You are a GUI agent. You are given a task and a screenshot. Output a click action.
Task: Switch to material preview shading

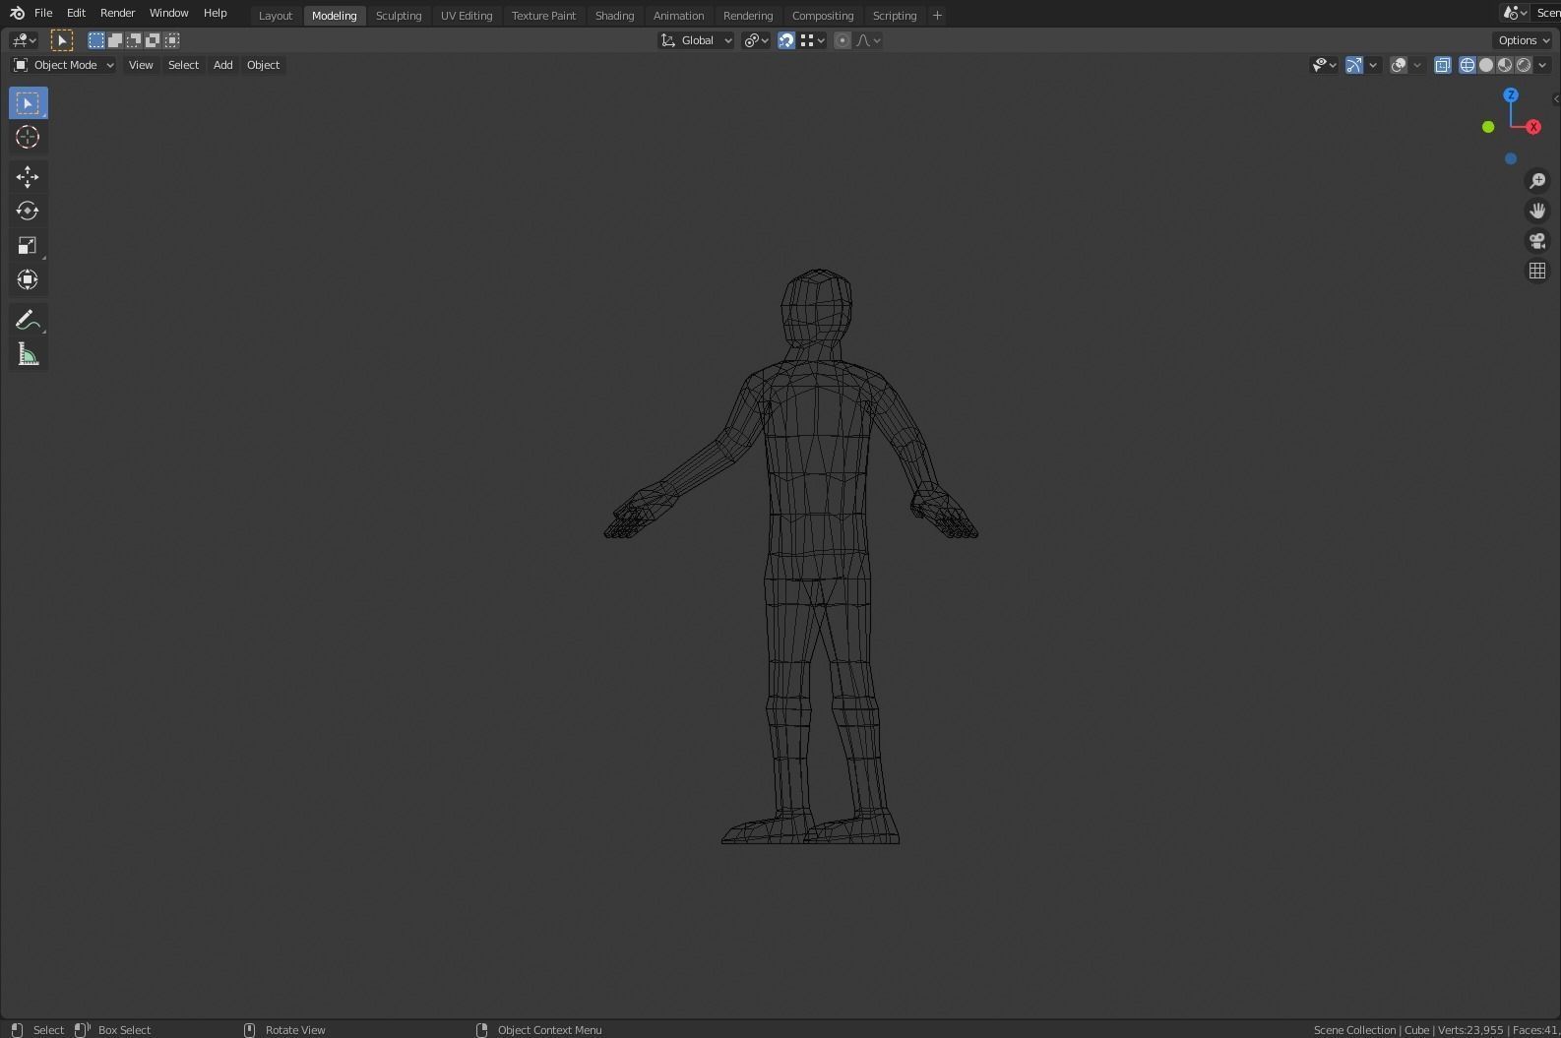tap(1505, 65)
